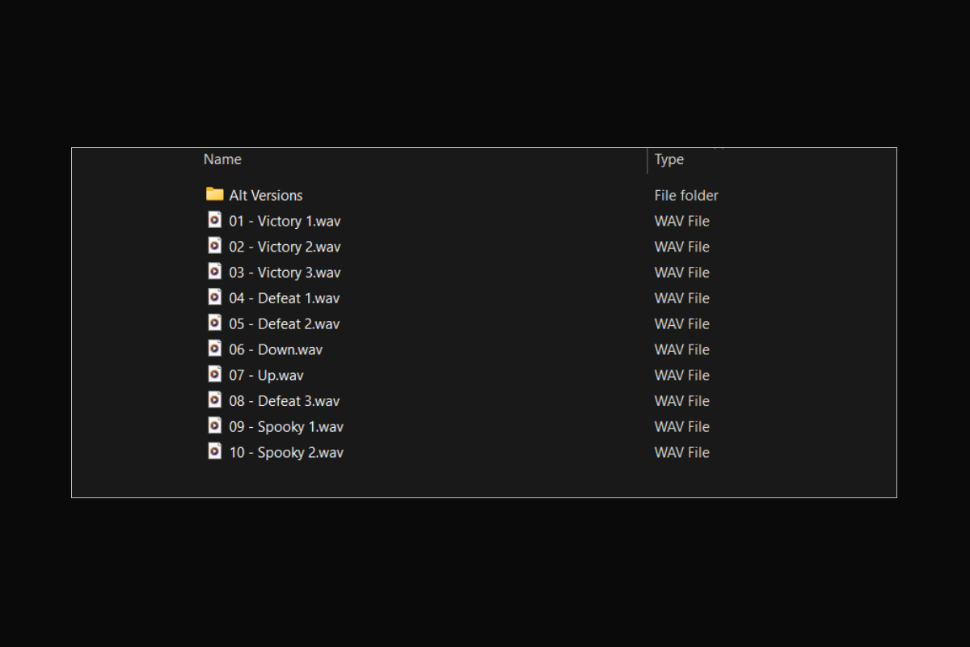The image size is (970, 647).
Task: Click WAV File type in Victory 2 row
Action: click(682, 247)
